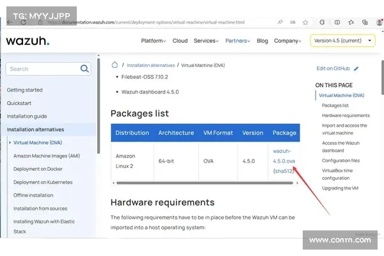Viewport: 384px width, 256px height.
Task: Open Deployment on Kubernetes sidebar entry
Action: 43,182
